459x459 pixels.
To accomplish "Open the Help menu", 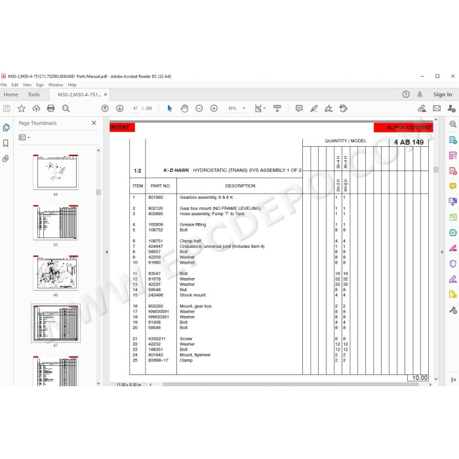I will [72, 85].
